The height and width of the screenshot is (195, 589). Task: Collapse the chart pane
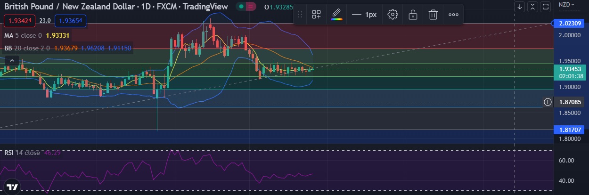point(532,7)
